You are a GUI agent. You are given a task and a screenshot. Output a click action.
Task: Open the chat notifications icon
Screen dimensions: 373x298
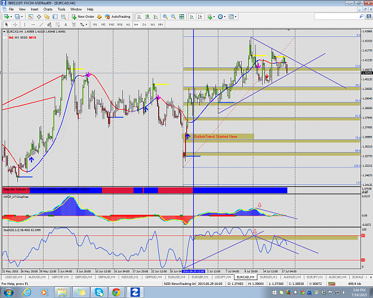click(x=369, y=17)
